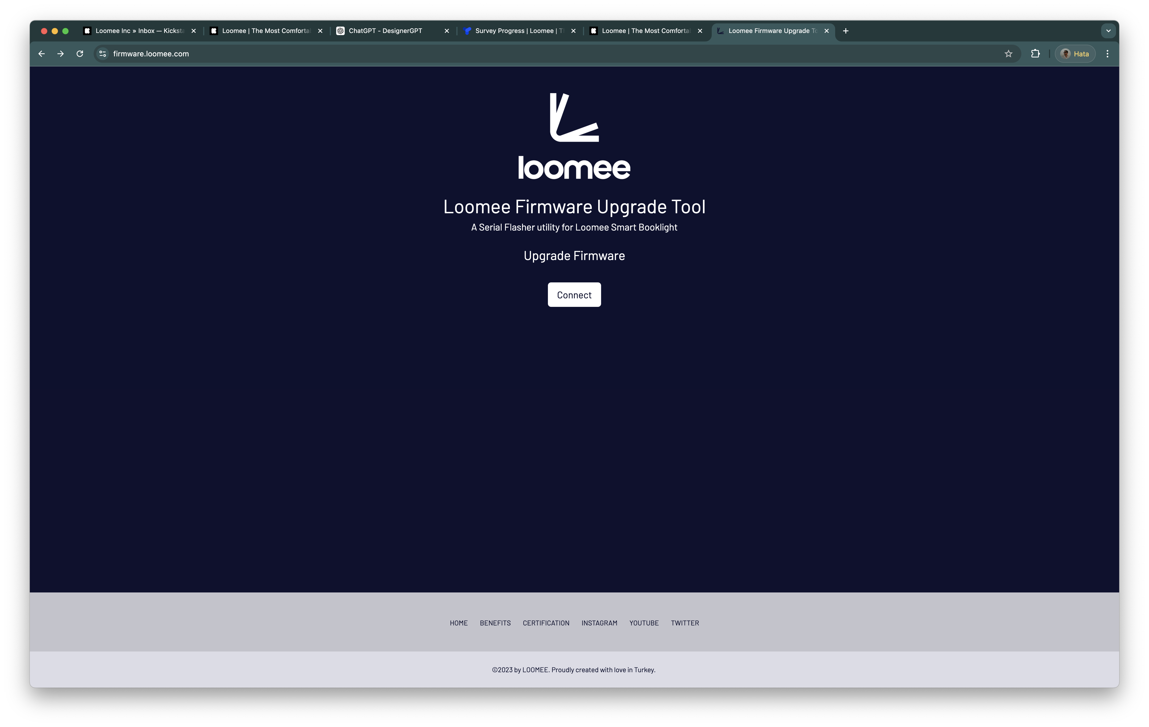The image size is (1149, 727).
Task: Click the yellow macOS minimize button
Action: tap(55, 31)
